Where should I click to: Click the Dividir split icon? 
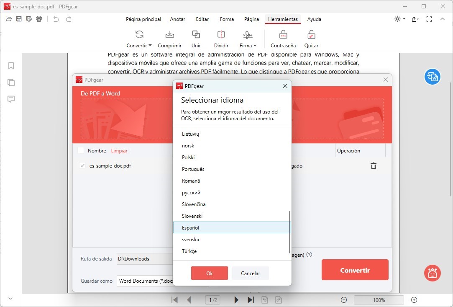coord(221,35)
